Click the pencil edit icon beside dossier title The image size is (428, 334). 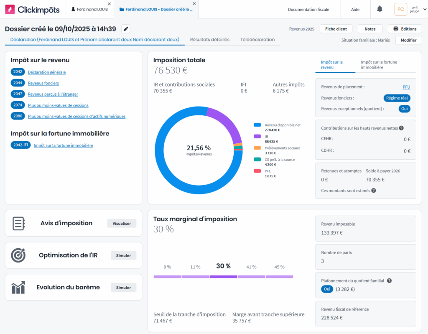126,29
